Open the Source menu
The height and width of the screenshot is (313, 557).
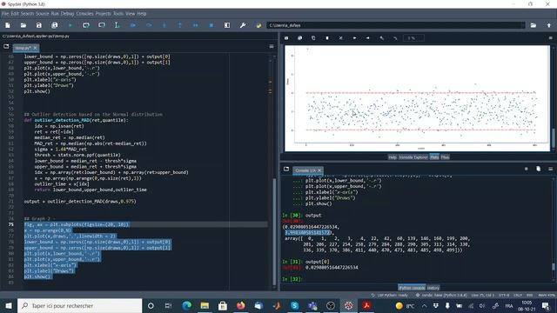[43, 14]
